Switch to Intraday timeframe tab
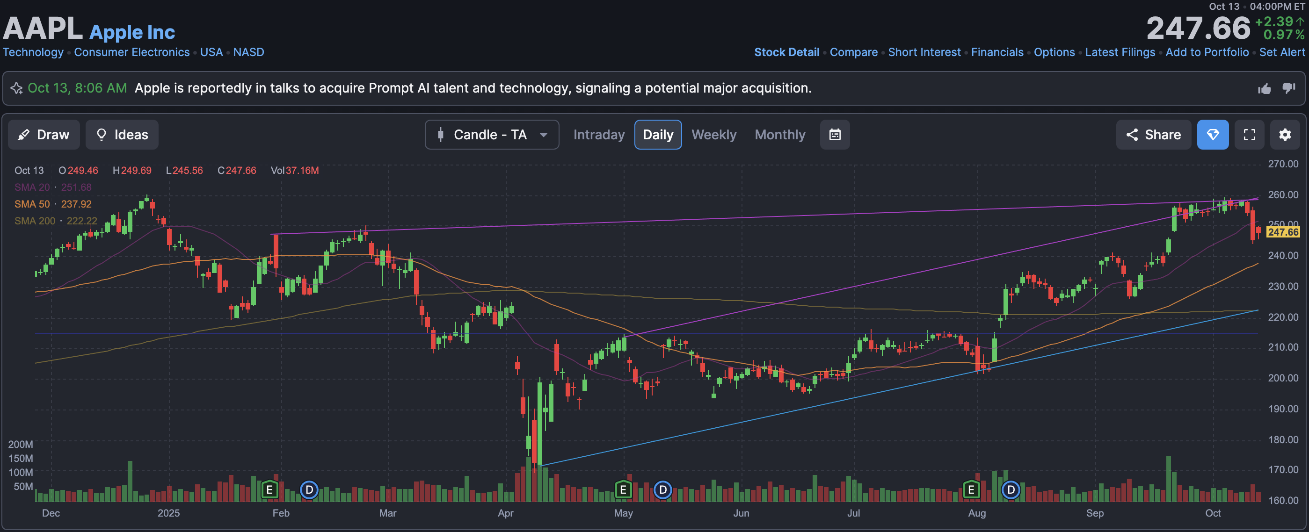Viewport: 1309px width, 532px height. pos(599,135)
